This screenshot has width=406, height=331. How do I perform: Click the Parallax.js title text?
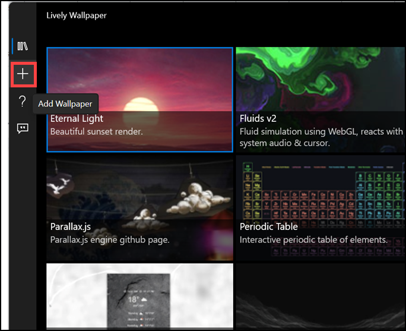[x=71, y=227]
